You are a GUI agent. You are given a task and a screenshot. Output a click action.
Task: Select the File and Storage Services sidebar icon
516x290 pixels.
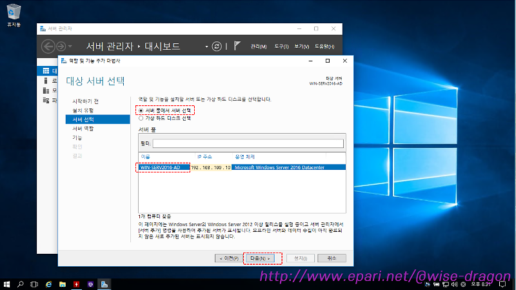tap(46, 100)
